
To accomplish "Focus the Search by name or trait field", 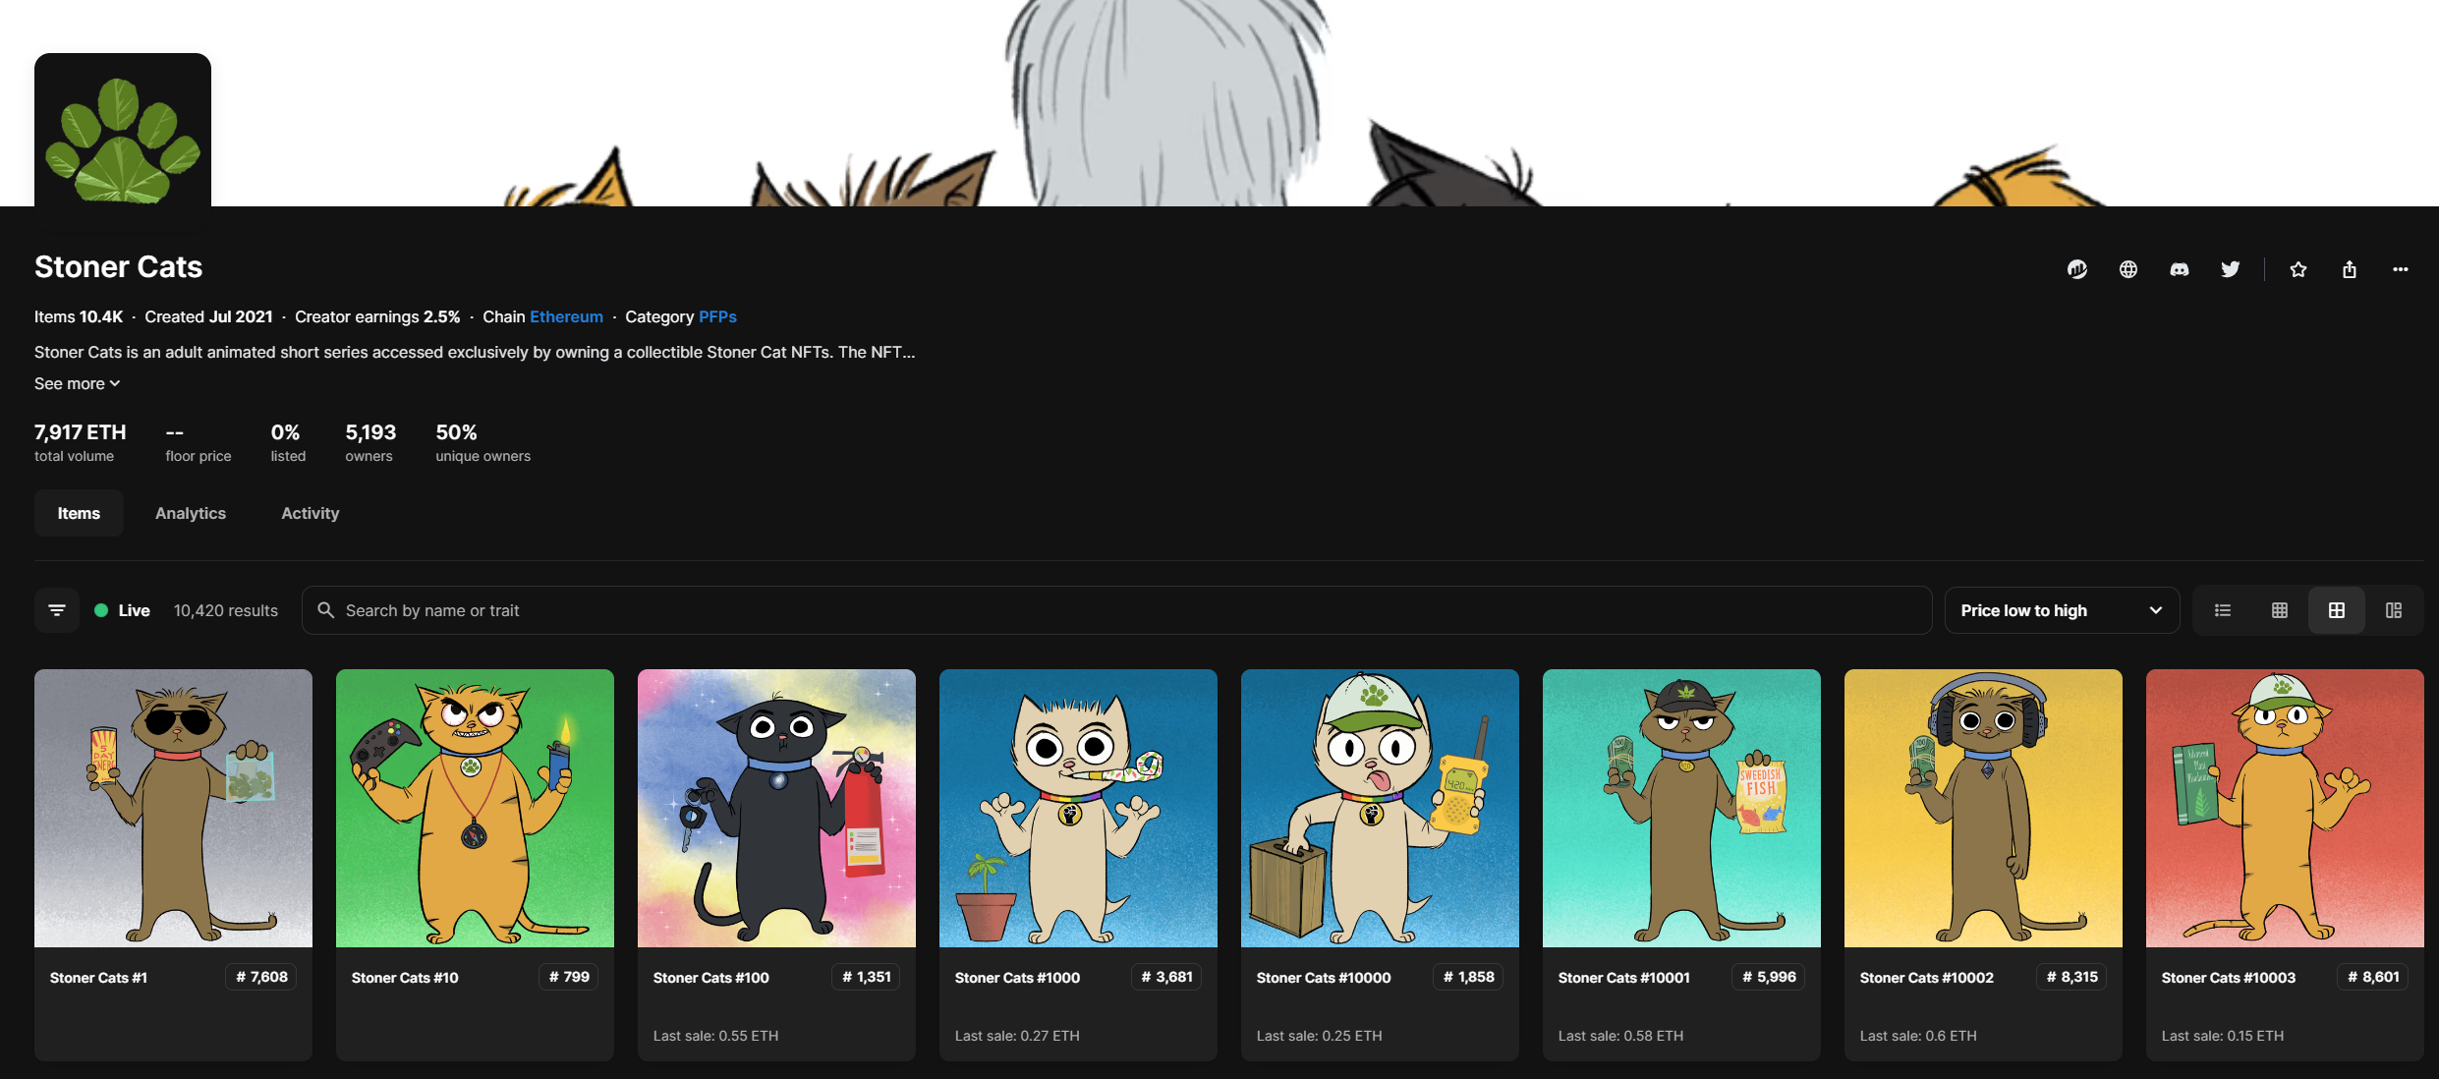I will click(x=1116, y=610).
